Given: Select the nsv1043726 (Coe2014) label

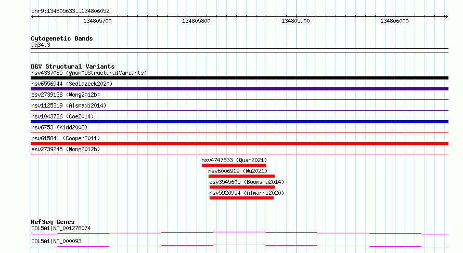Looking at the screenshot, I should (x=62, y=116).
